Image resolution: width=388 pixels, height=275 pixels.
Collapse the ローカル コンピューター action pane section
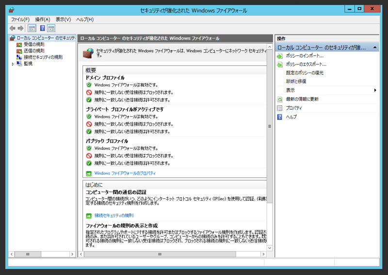[x=375, y=47]
